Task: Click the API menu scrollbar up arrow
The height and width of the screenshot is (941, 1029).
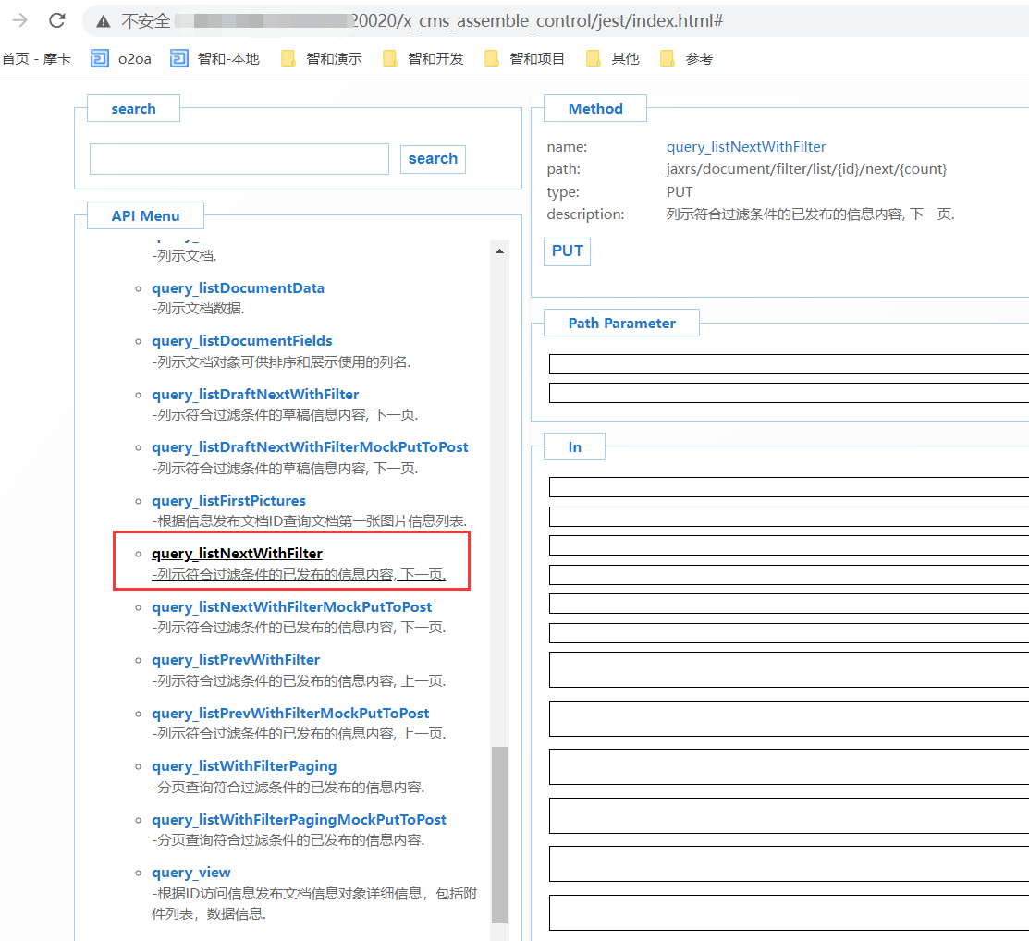Action: point(499,251)
